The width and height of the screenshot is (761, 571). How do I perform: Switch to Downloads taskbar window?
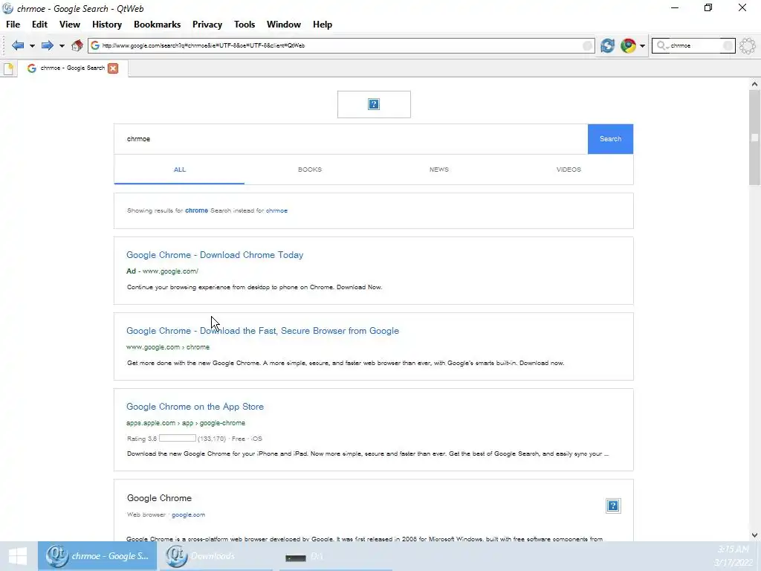point(216,556)
